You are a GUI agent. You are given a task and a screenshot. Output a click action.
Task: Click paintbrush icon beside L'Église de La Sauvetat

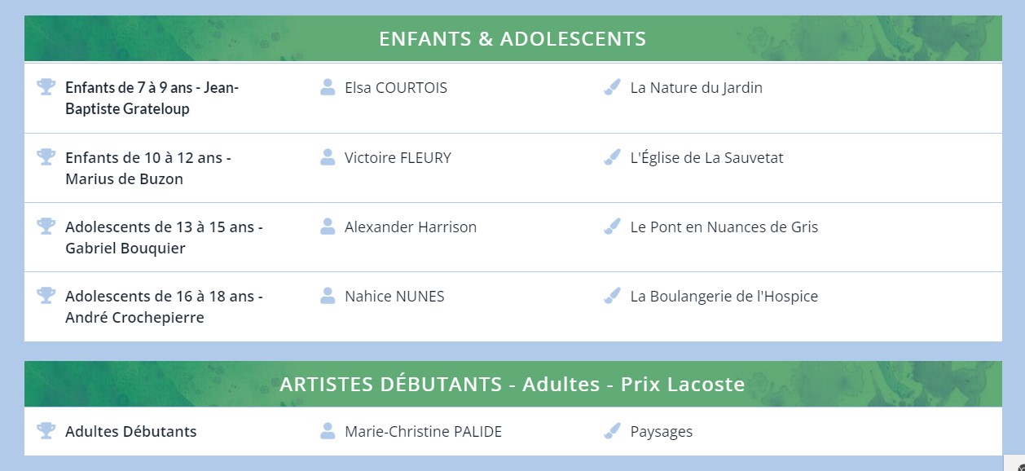pos(613,157)
